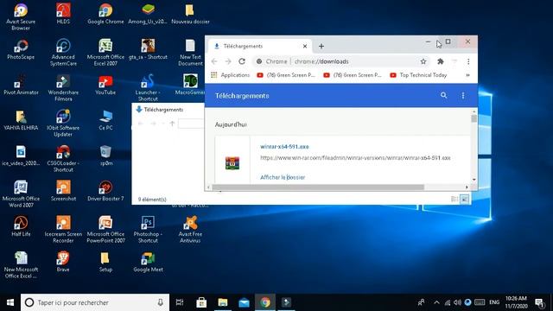This screenshot has height=311, width=553.
Task: Open the winrar-x64-591.exe download link
Action: 284,147
